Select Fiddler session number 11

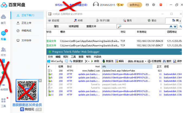pos(114,95)
